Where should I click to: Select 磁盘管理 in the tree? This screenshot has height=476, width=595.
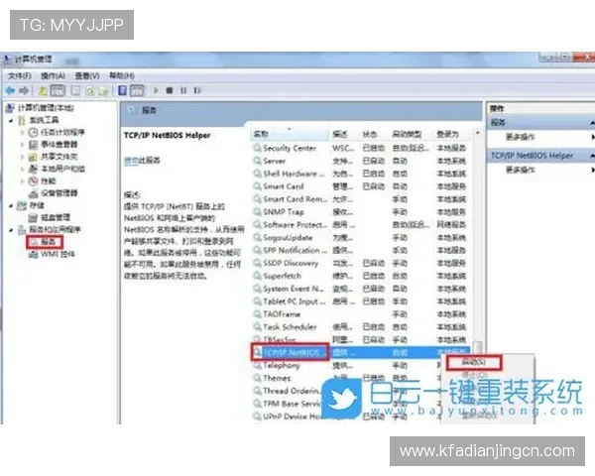tap(56, 217)
